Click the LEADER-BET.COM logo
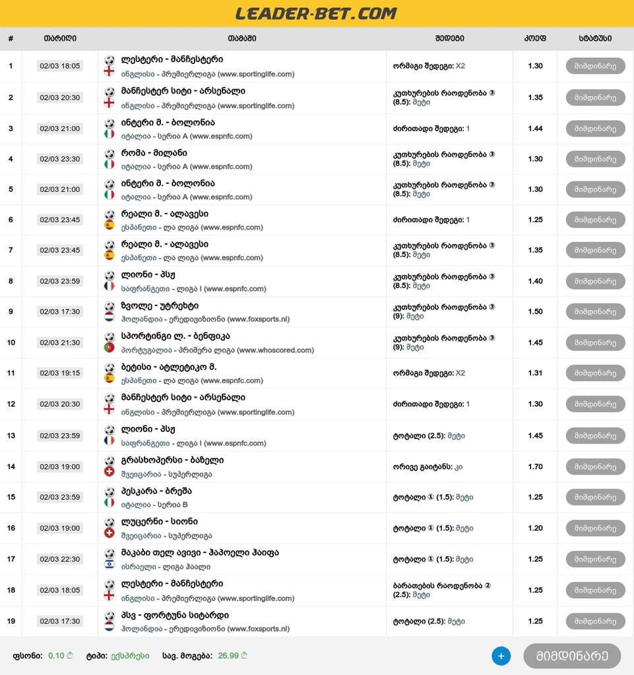634x675 pixels. click(x=317, y=13)
